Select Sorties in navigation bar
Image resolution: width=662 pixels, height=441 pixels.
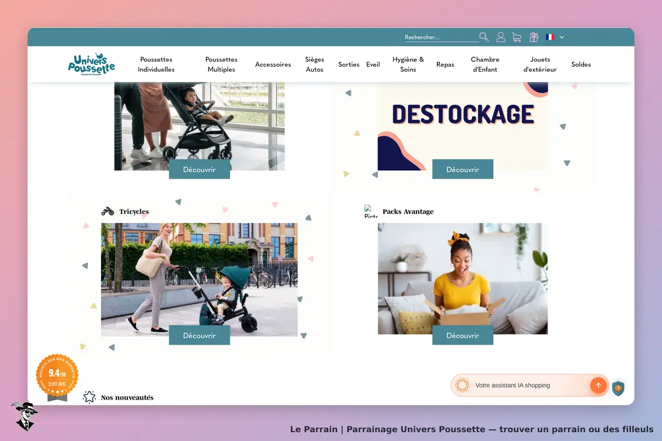click(x=349, y=64)
